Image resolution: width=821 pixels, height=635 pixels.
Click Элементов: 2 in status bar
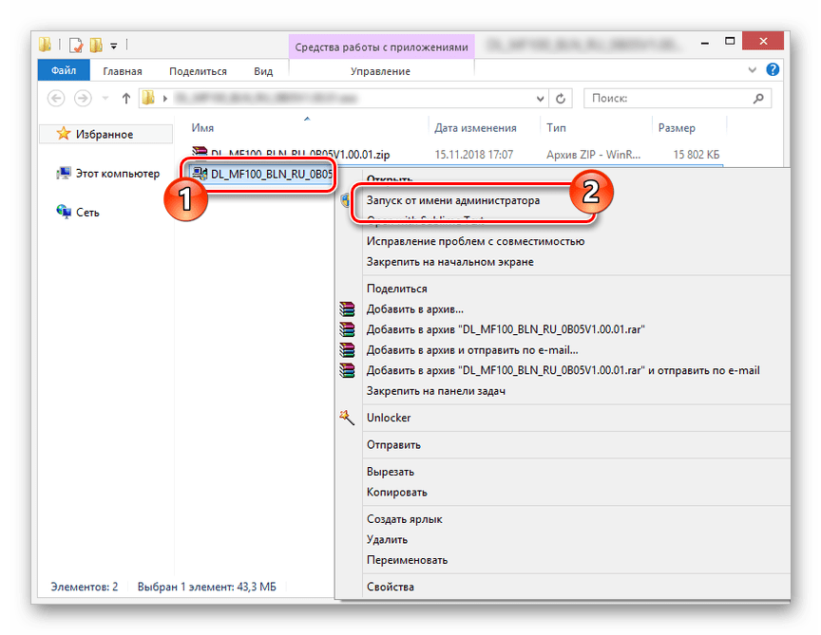85,587
